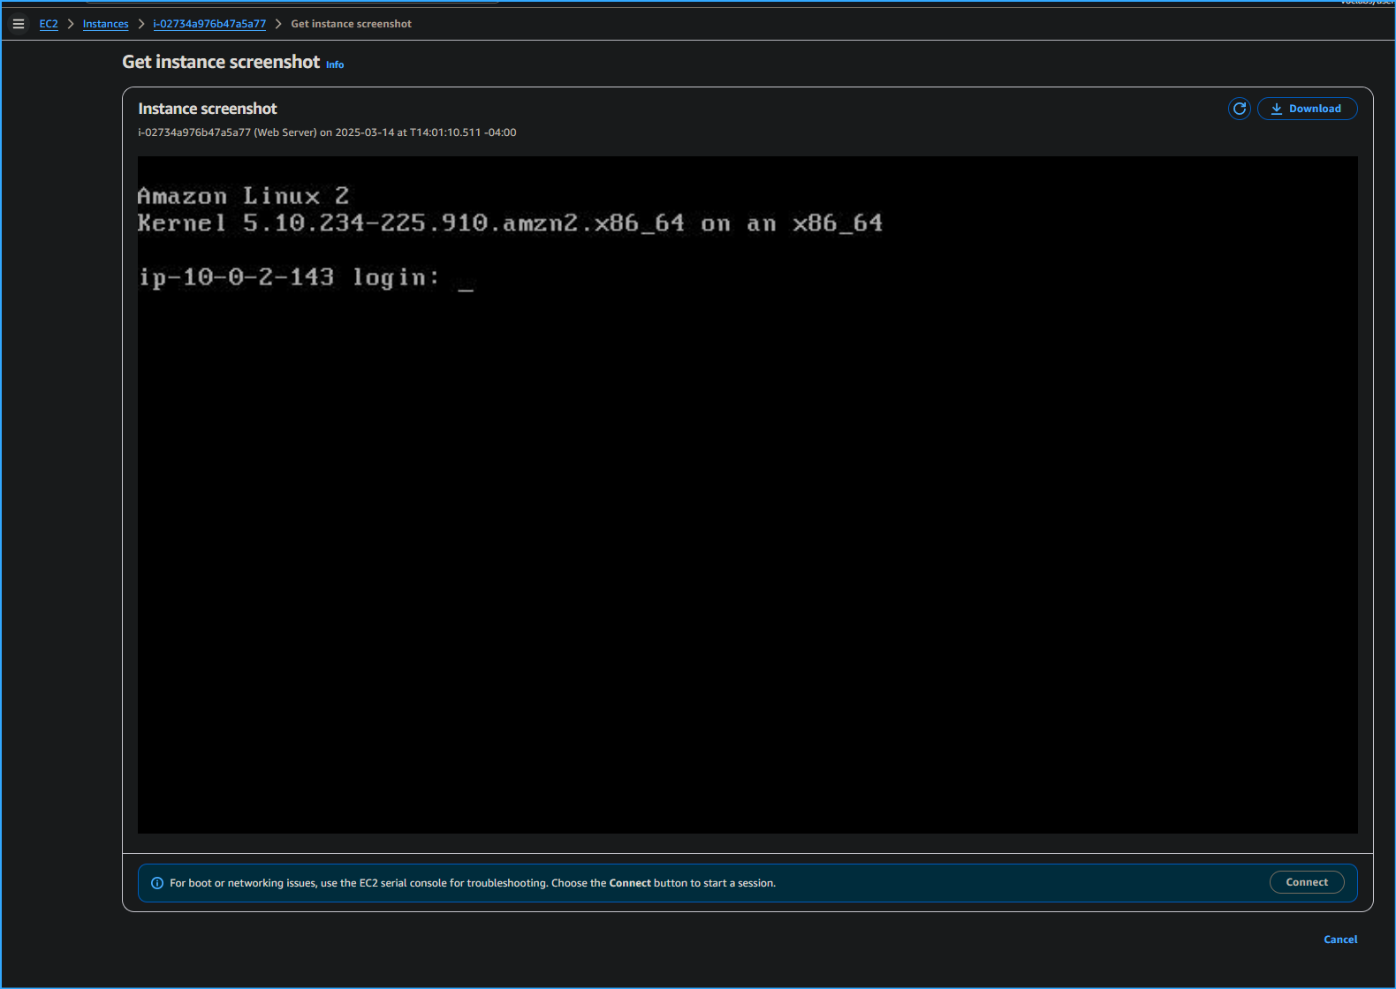Click the console screenshot image
Screen dimensions: 1396x989
coord(747,494)
